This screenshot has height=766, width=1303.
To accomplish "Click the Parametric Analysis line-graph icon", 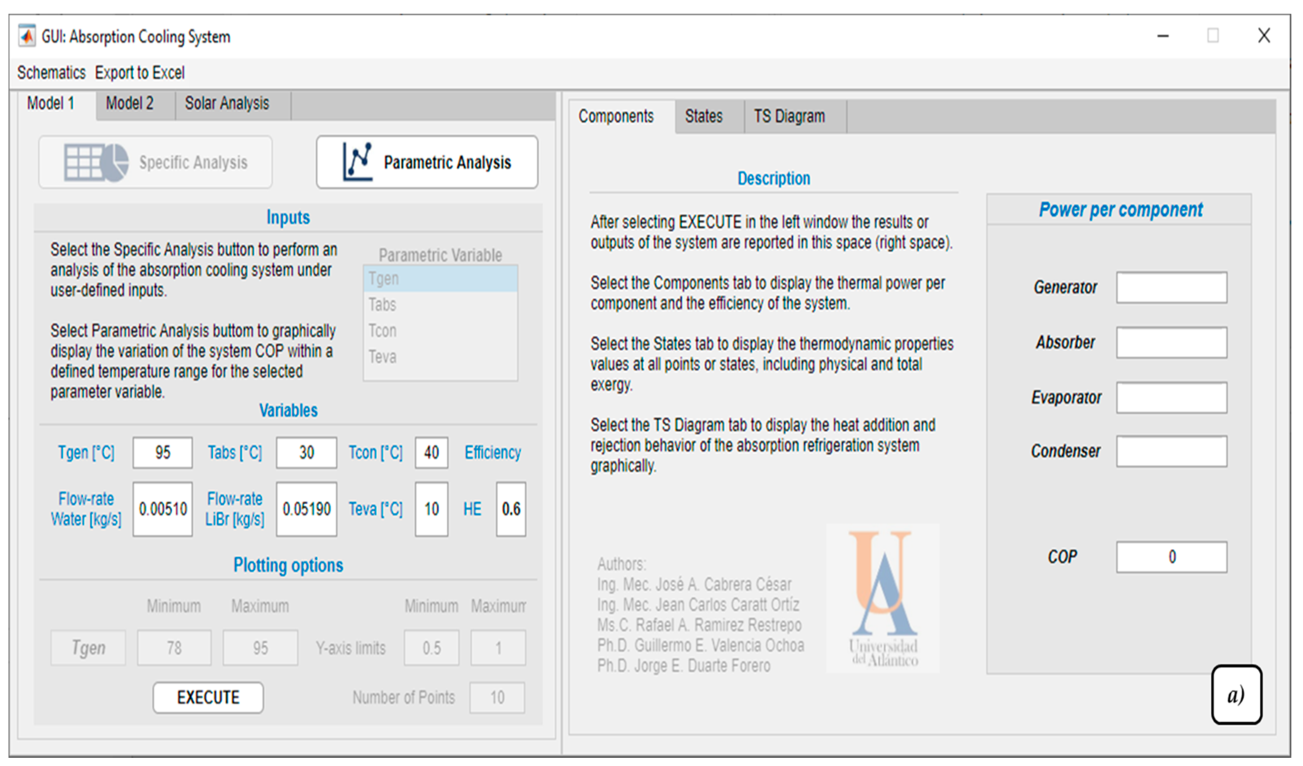I will click(357, 162).
